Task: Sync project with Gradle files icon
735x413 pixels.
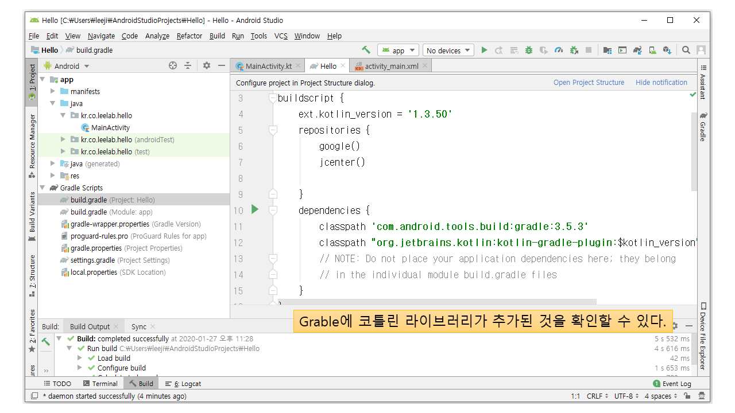Action: (x=637, y=50)
